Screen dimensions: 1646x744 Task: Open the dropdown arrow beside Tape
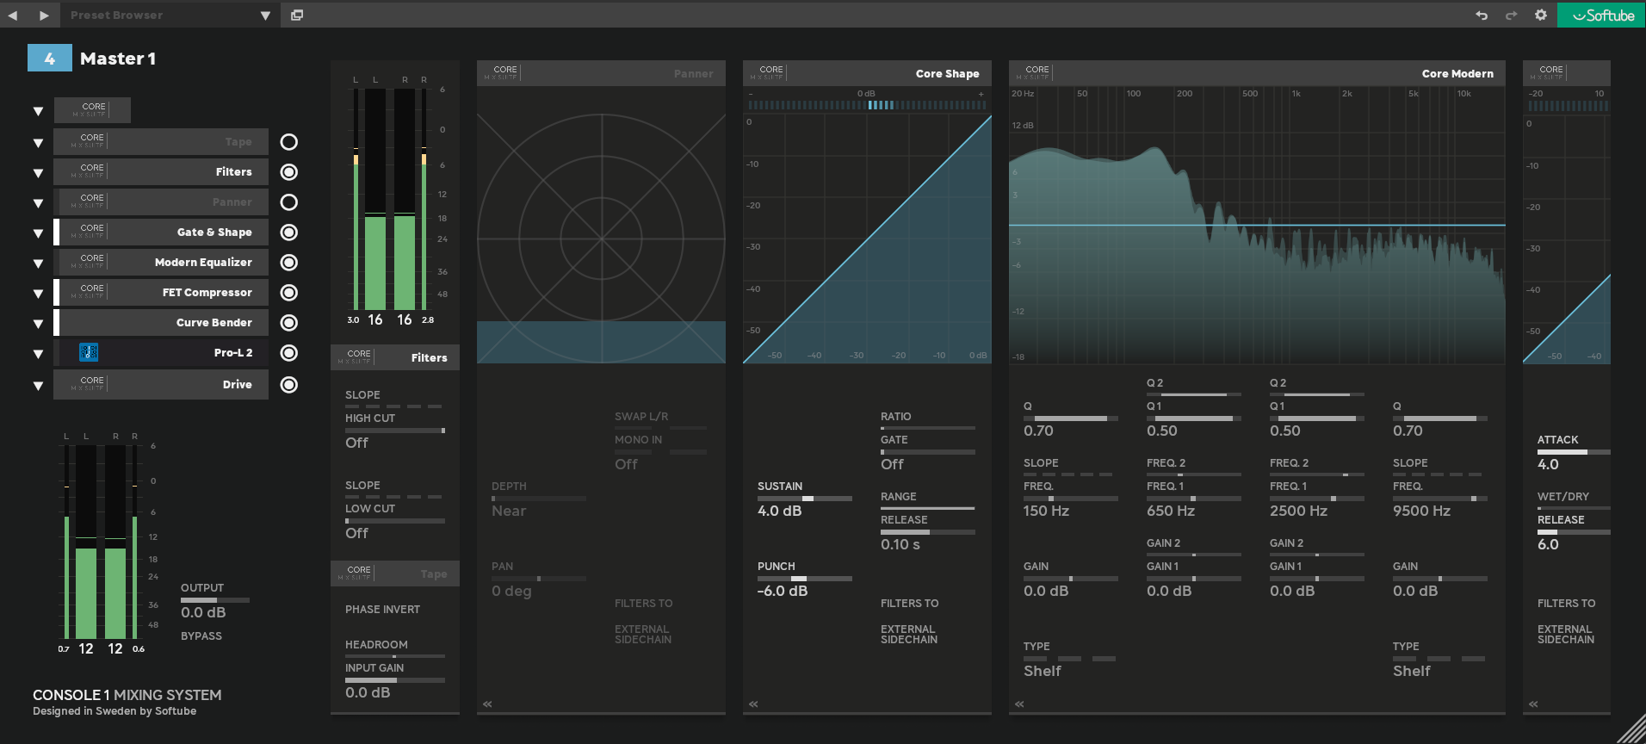click(38, 143)
